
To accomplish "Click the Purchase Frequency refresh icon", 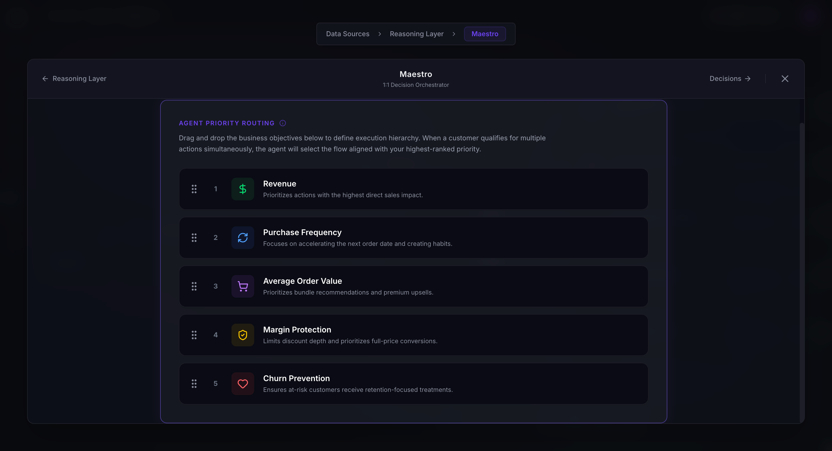I will tap(243, 238).
